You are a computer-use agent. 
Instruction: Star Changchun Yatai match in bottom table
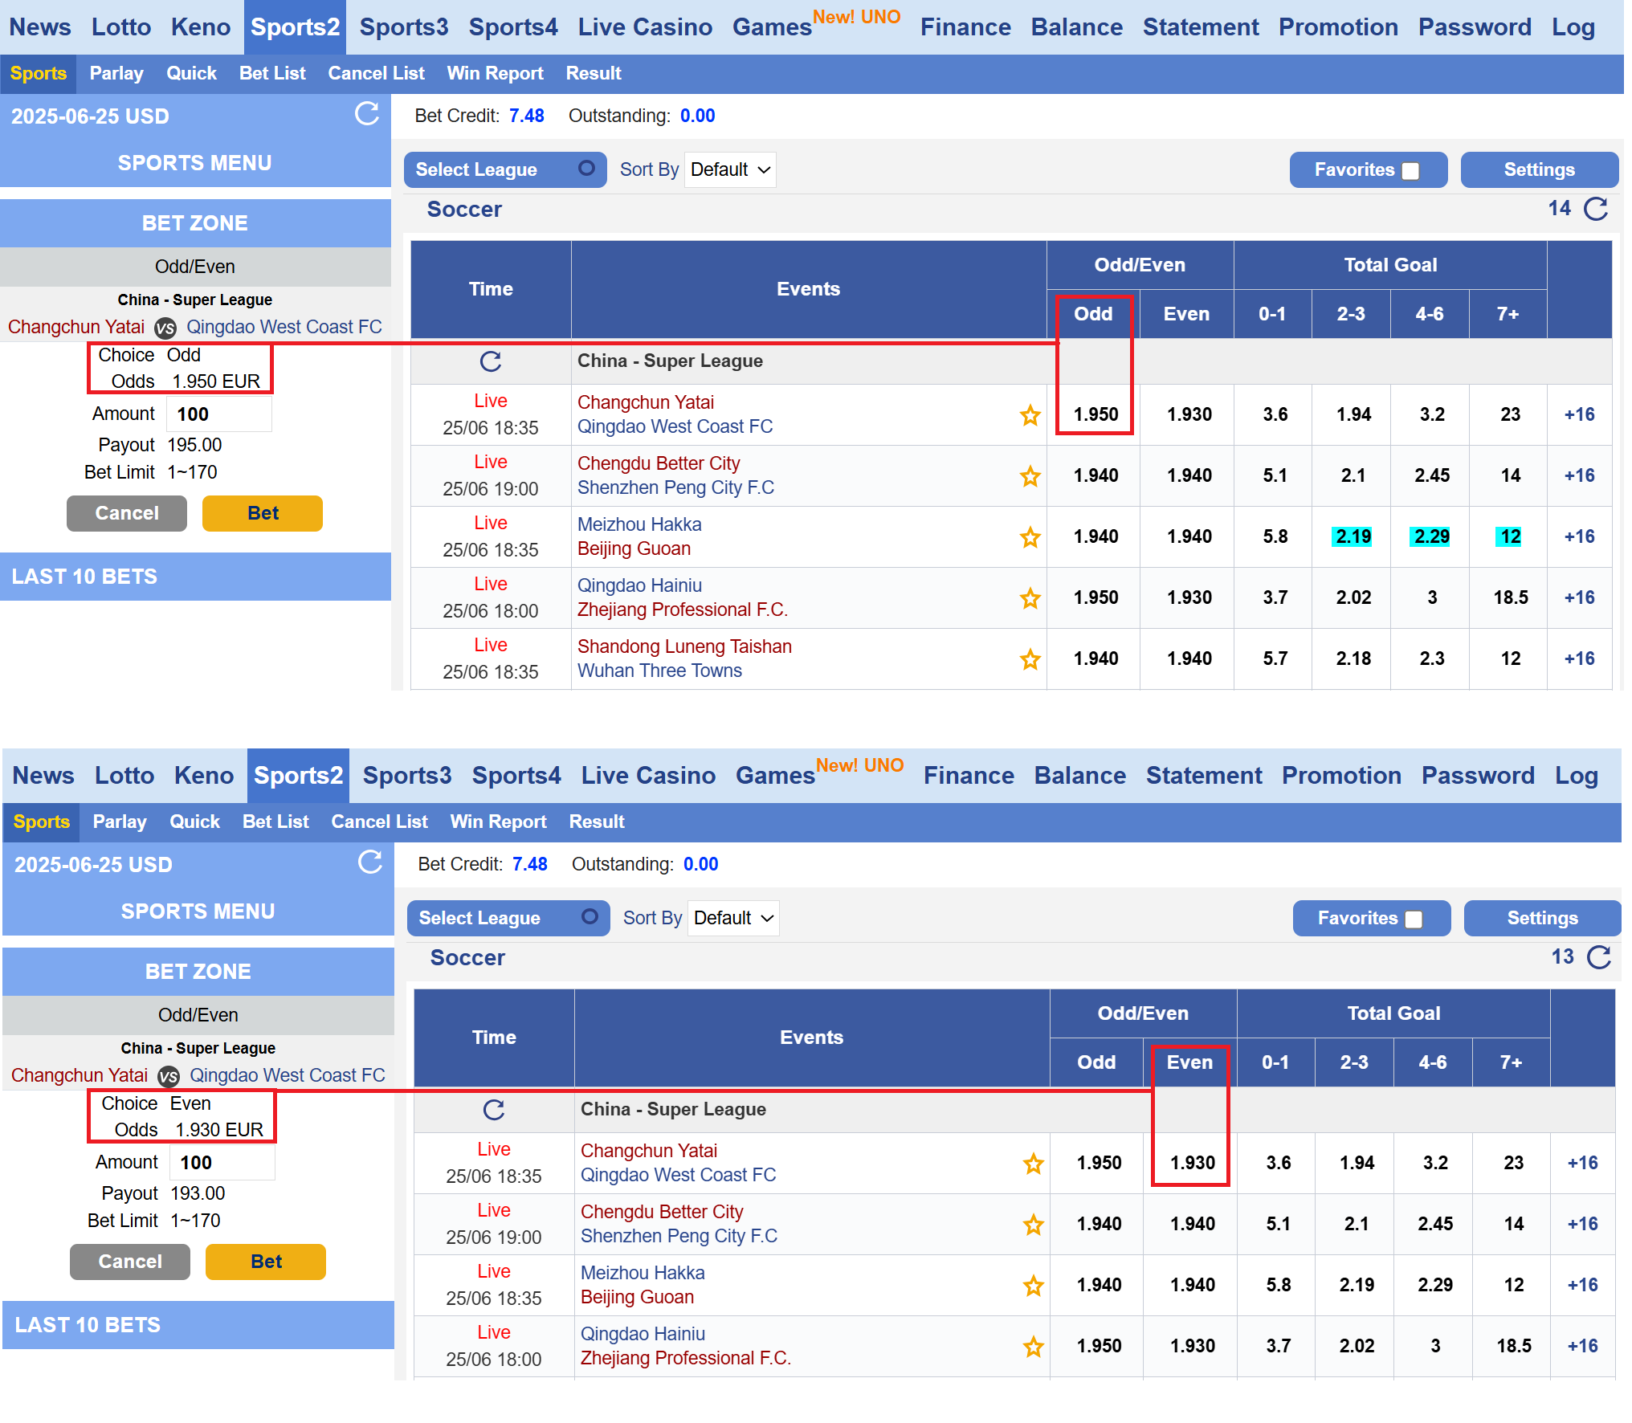click(1034, 1164)
